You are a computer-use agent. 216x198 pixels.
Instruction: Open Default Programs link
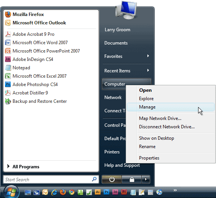[115, 139]
